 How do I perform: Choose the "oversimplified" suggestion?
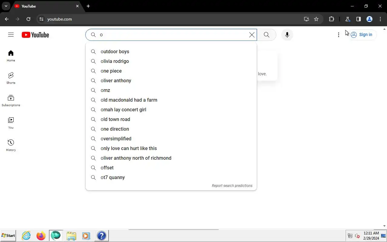tap(171, 139)
